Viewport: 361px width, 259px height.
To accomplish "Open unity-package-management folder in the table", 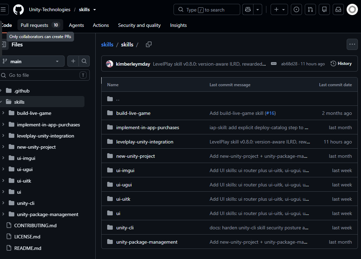I will click(147, 242).
